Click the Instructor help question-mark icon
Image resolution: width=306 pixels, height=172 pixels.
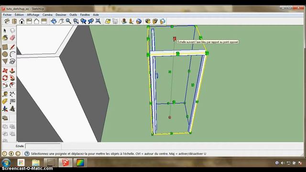pyautogui.click(x=27, y=154)
